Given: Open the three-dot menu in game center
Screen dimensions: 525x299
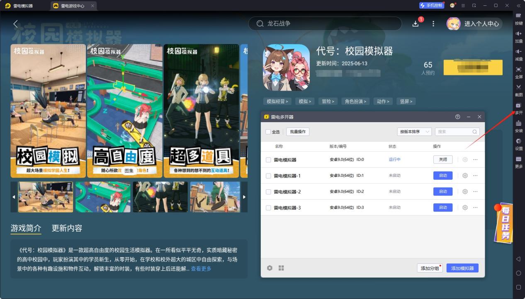Looking at the screenshot, I should [x=433, y=24].
